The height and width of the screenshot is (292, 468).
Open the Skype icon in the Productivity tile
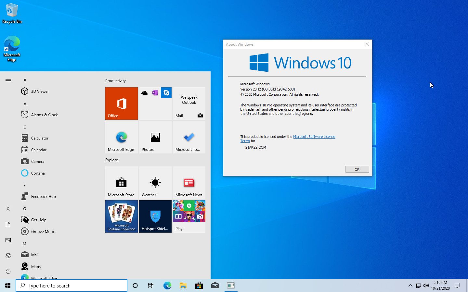(166, 93)
